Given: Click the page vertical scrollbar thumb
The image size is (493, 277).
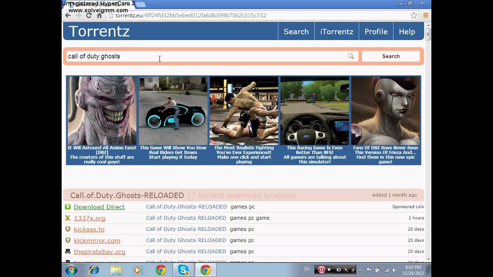Looking at the screenshot, I should click(x=428, y=34).
